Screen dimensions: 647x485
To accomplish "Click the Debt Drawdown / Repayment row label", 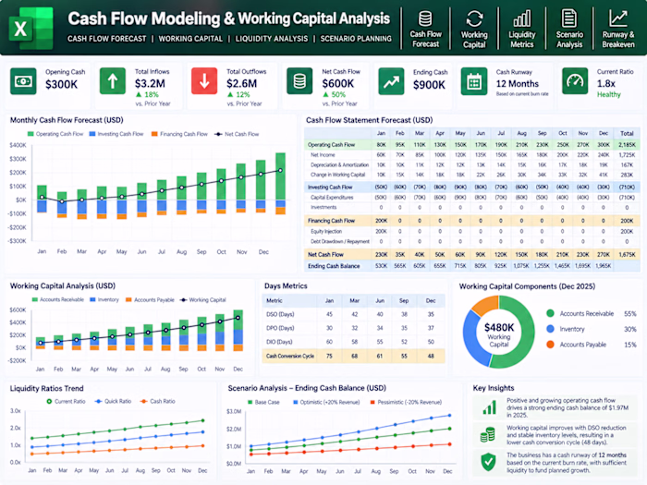I will coord(340,242).
